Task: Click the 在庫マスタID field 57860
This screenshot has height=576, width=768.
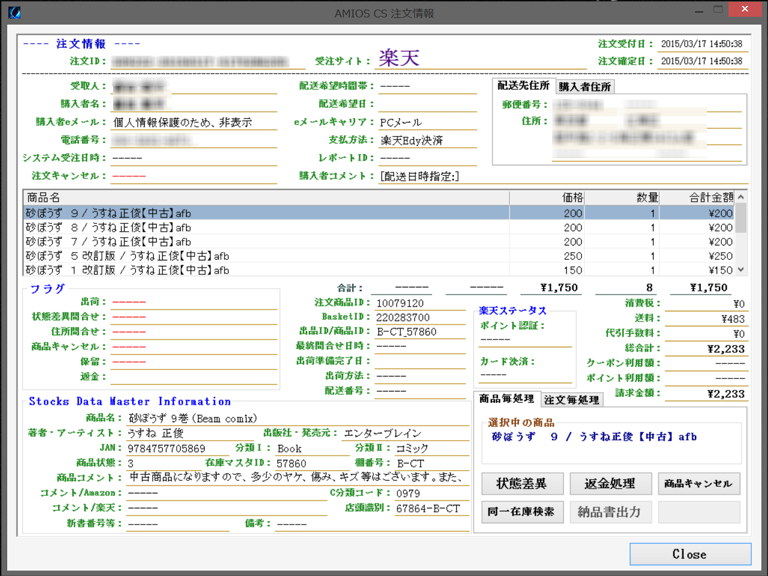Action: coord(312,463)
